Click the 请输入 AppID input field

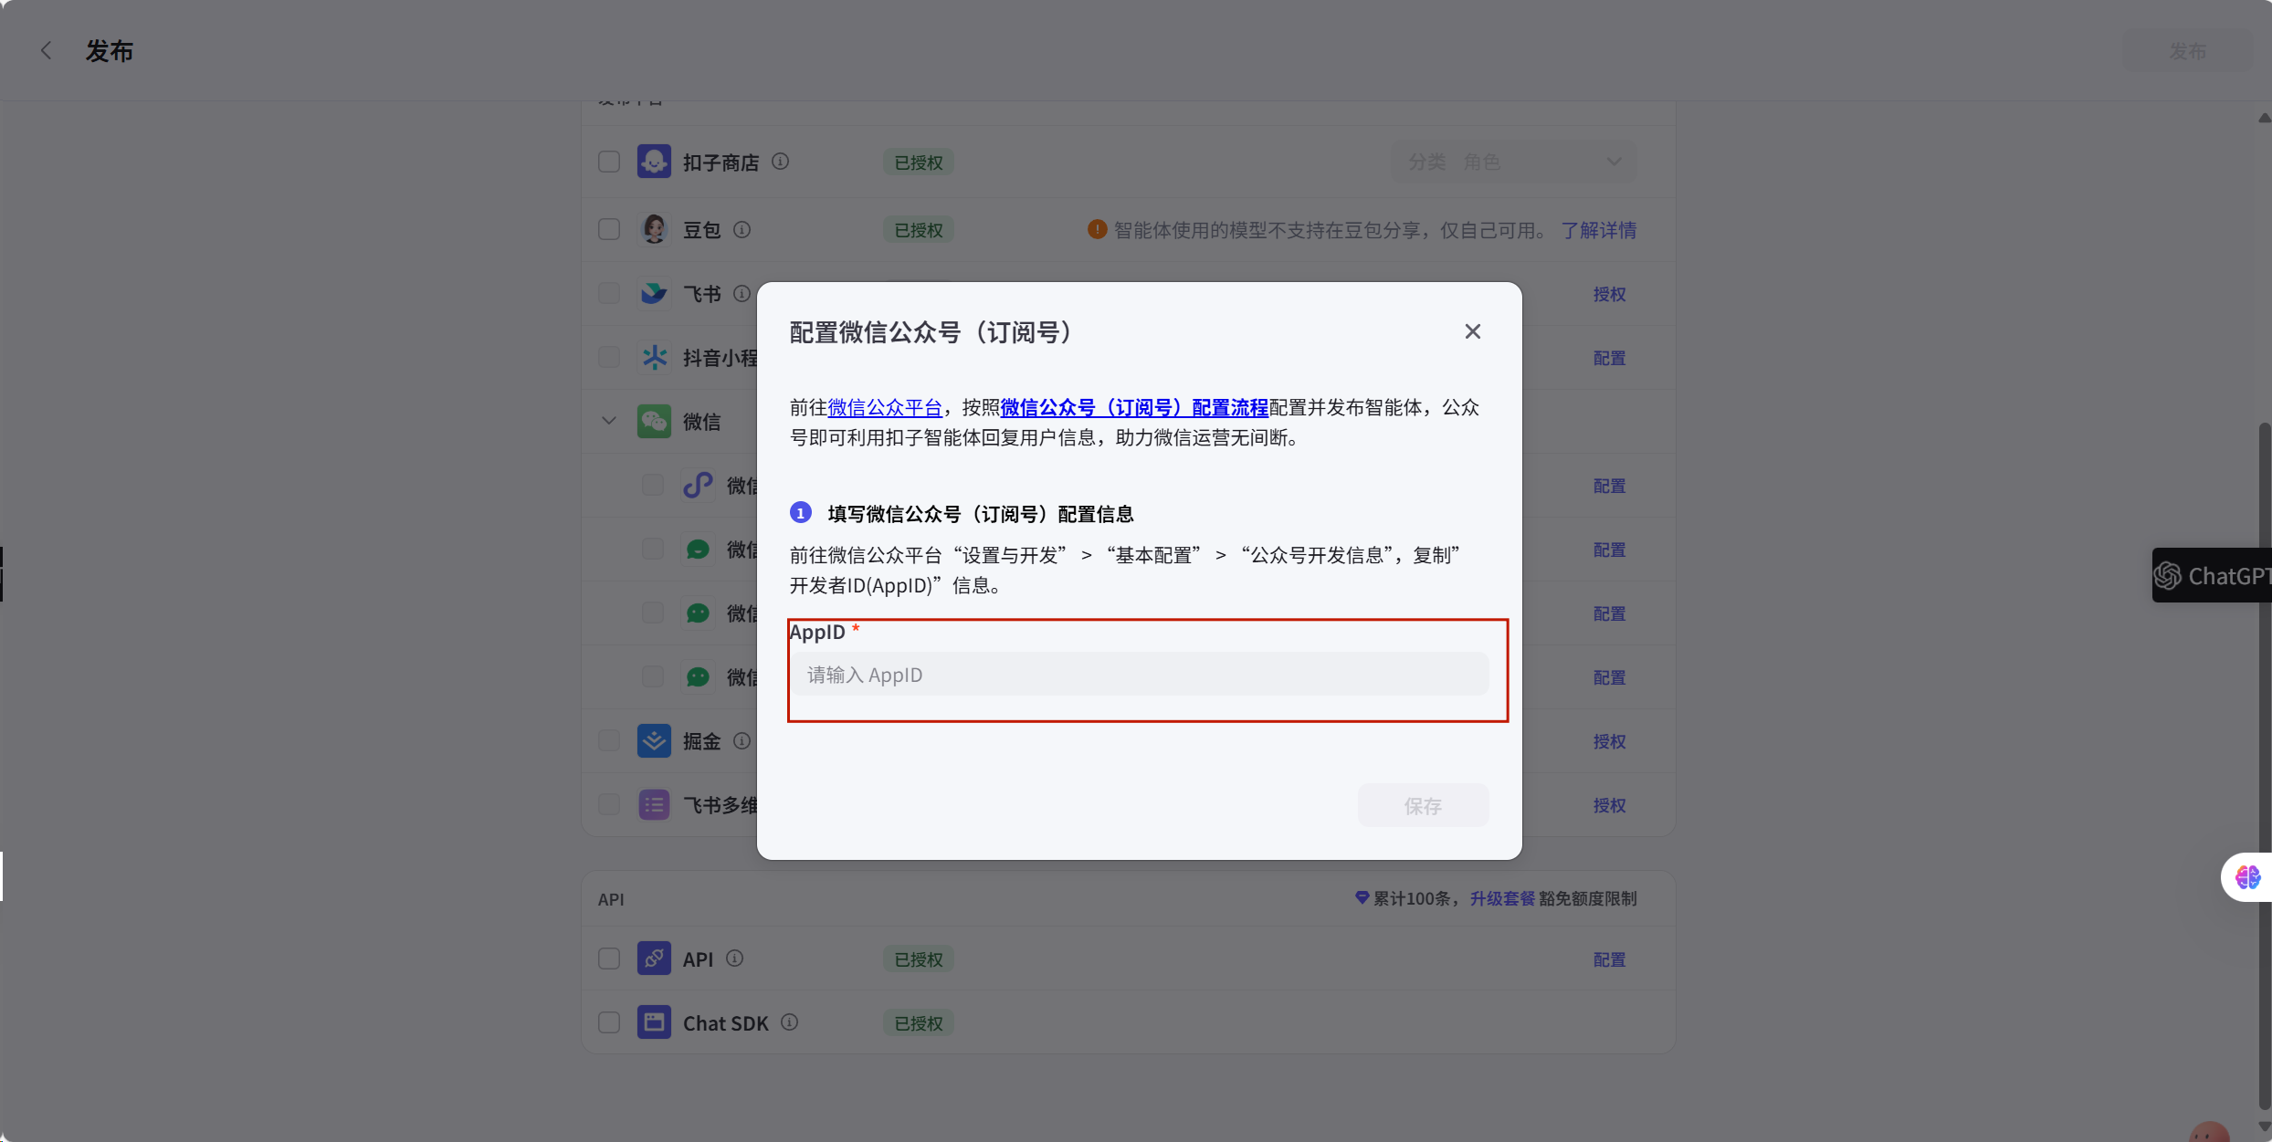pos(1140,675)
